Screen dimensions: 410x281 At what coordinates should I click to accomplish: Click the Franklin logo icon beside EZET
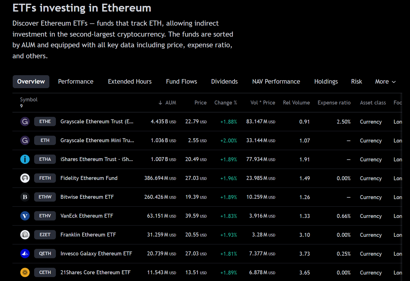point(25,235)
